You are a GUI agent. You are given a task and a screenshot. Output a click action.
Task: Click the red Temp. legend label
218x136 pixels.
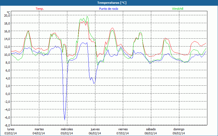[40, 9]
